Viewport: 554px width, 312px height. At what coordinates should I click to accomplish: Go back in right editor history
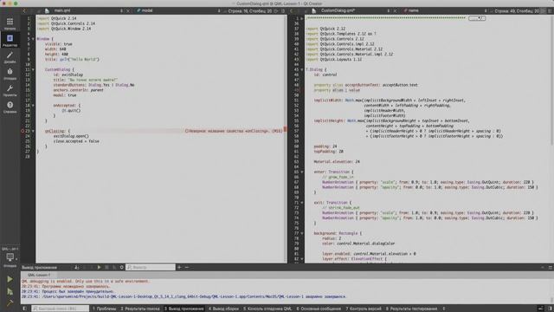click(x=292, y=11)
